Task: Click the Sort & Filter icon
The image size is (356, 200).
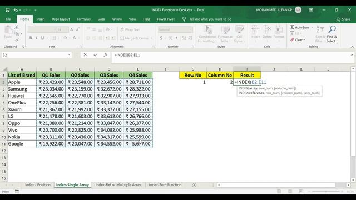Action: click(320, 29)
